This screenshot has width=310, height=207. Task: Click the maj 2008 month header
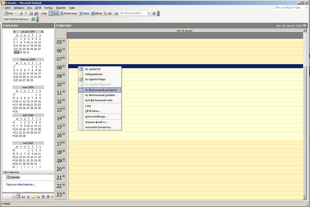point(28,143)
